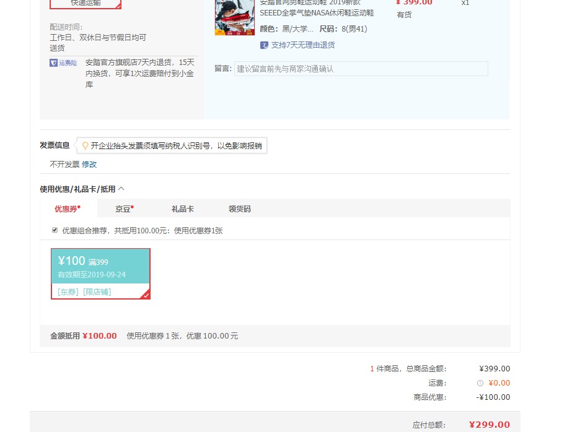This screenshot has height=432, width=567.
Task: Click the 支持7天无理由退货 link
Action: click(303, 45)
